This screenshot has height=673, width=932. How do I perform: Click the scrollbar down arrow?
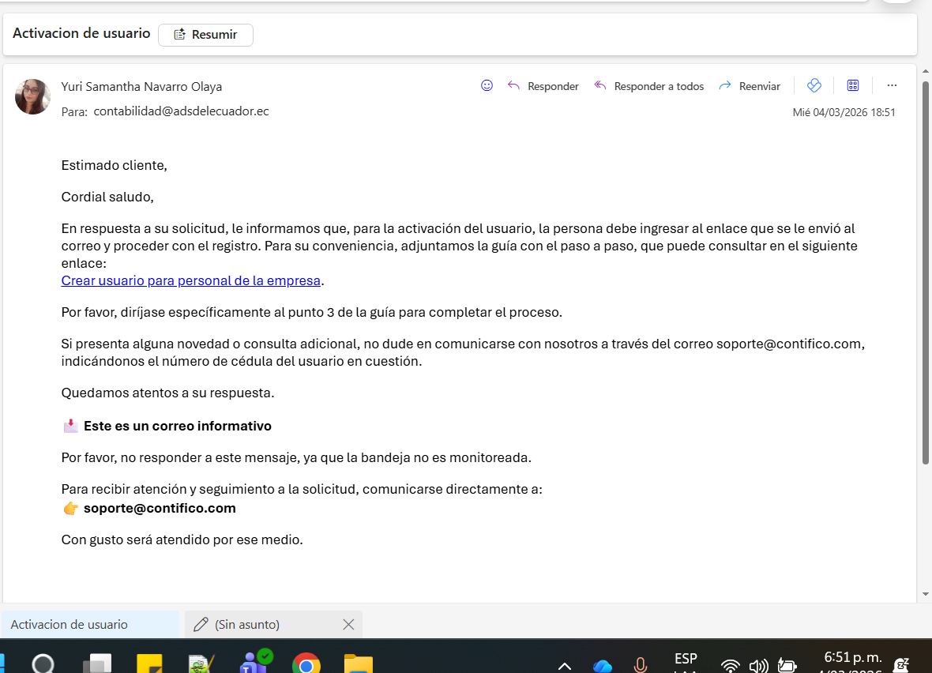click(x=926, y=594)
